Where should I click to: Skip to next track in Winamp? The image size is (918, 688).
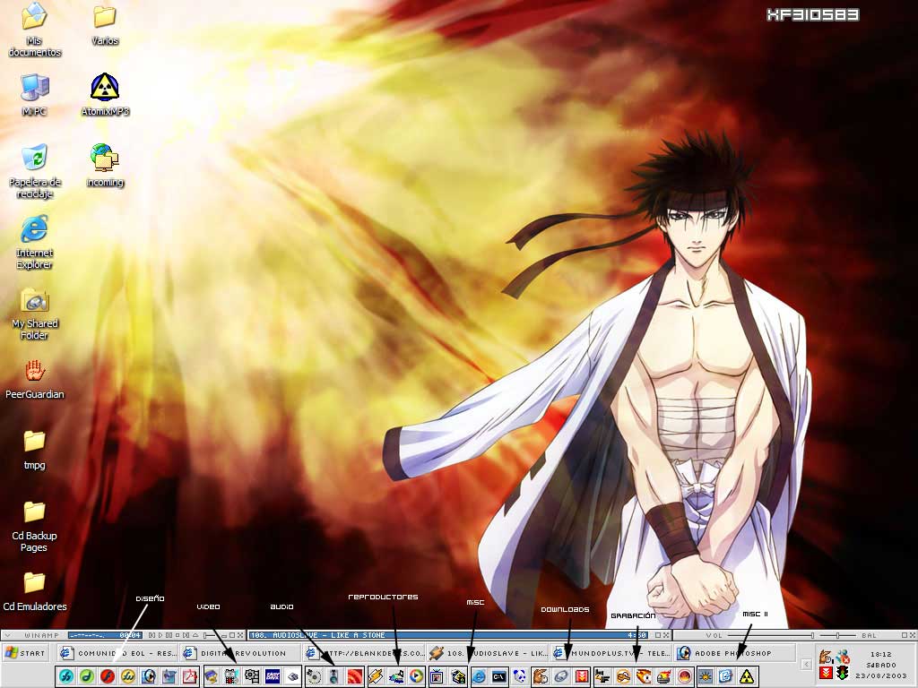tap(186, 635)
